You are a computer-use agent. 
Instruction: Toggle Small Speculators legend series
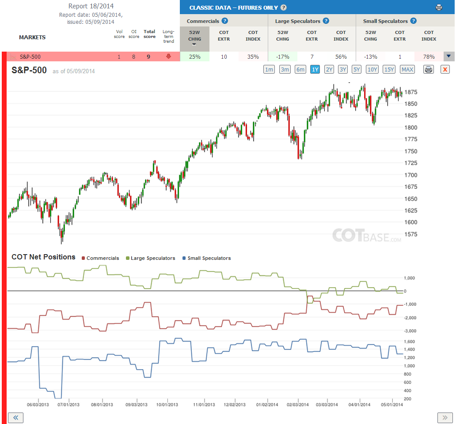click(x=206, y=258)
